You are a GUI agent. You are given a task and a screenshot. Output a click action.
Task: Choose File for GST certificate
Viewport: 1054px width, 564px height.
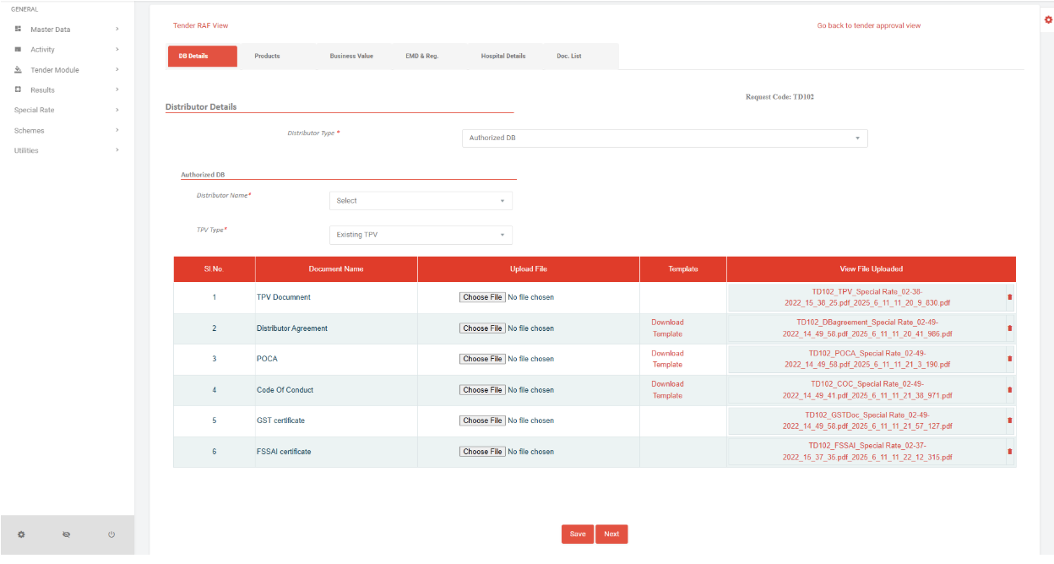(482, 420)
